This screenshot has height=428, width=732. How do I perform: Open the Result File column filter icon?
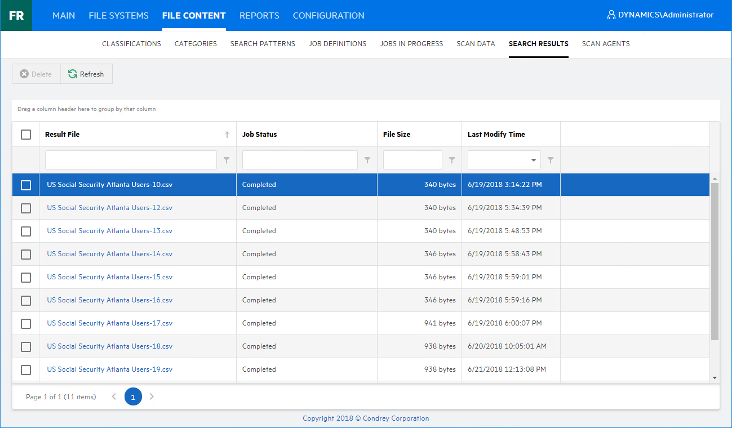(227, 160)
